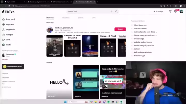The width and height of the screenshot is (186, 104).
Task: Select suggestion Maicon - Meme
Action: tap(140, 29)
